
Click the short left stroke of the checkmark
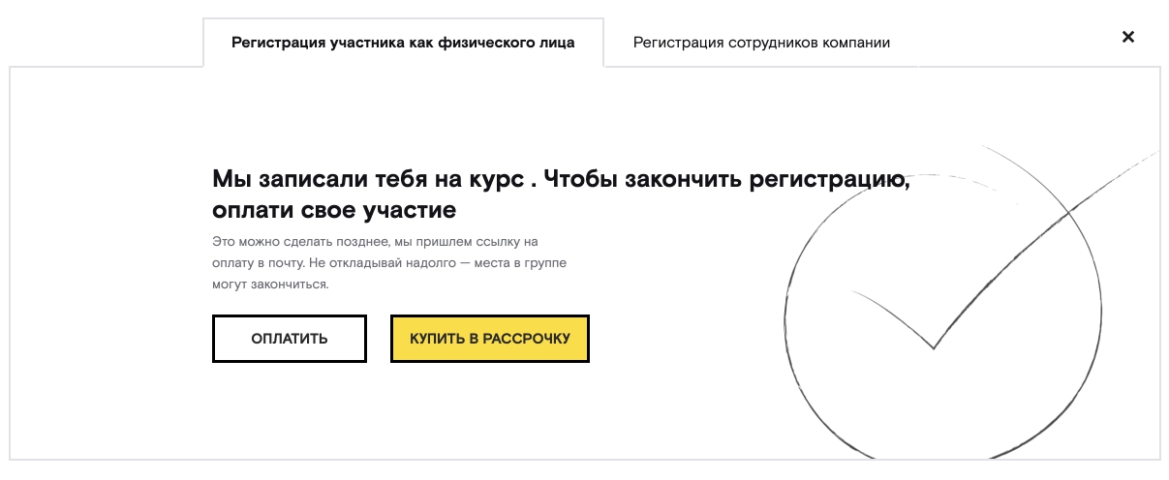pyautogui.click(x=892, y=318)
